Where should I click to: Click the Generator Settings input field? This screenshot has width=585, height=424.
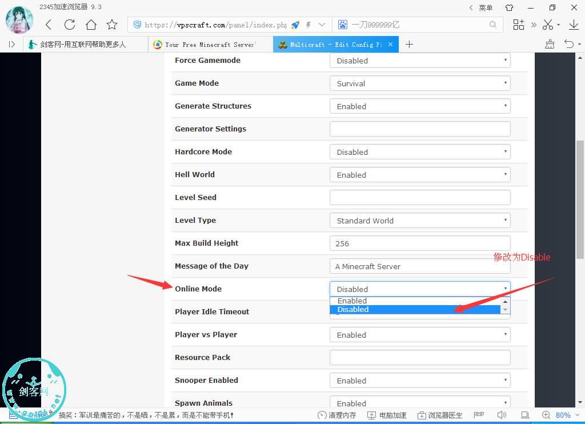[420, 129]
